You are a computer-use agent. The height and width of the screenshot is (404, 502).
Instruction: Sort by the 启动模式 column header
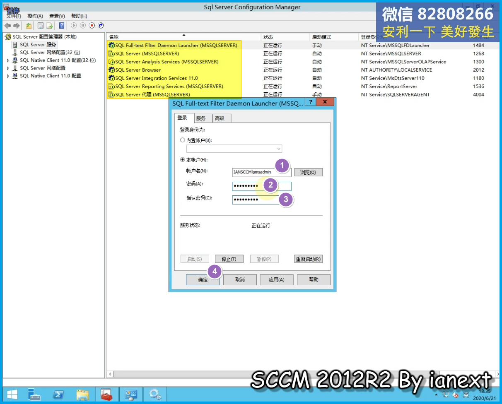[334, 37]
